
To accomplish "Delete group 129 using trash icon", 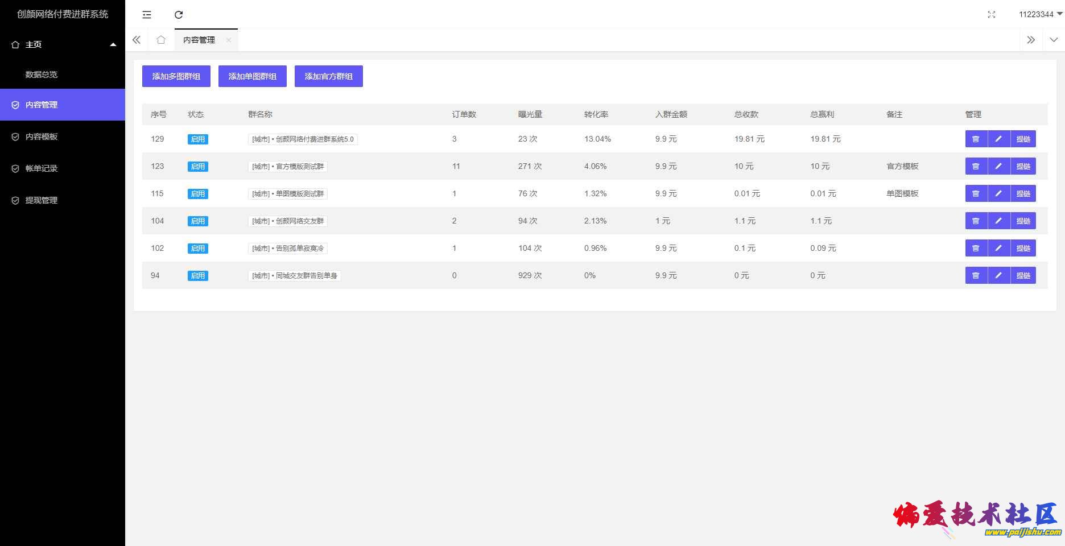I will point(976,139).
